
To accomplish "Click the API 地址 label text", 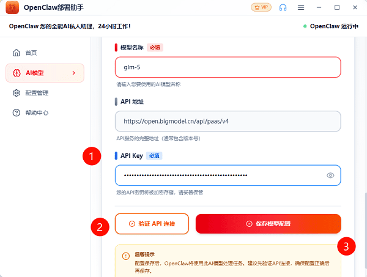I will (132, 102).
